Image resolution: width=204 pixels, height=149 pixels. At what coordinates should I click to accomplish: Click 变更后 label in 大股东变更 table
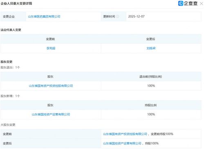(7, 143)
